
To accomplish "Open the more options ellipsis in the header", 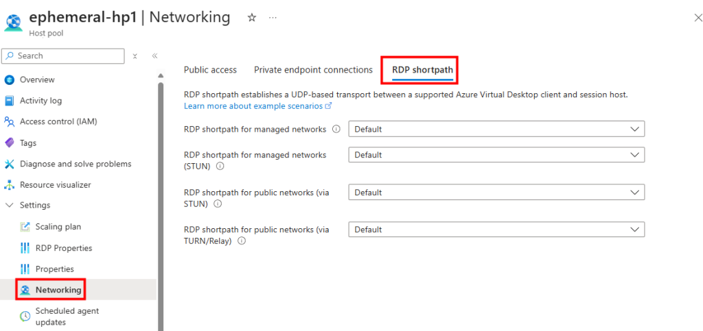I will click(x=273, y=17).
